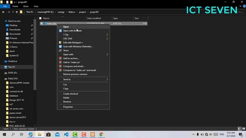Open green Camtasia icon on taskbar
Viewport: 246px width, 138px height.
(75, 135)
